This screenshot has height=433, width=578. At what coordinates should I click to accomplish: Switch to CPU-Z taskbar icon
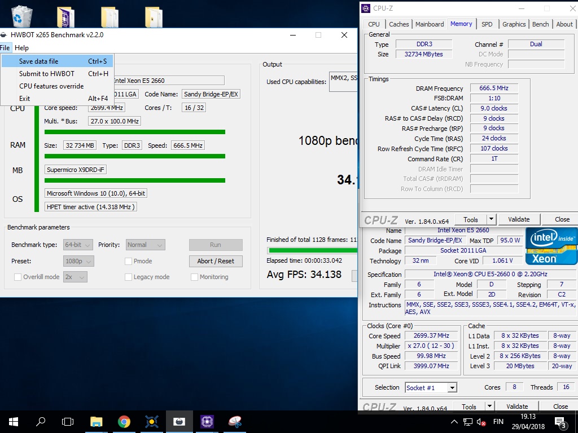207,422
